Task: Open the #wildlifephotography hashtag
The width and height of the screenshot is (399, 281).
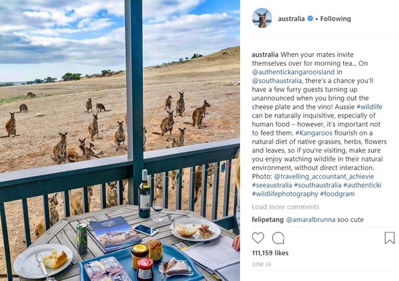Action: tap(285, 194)
